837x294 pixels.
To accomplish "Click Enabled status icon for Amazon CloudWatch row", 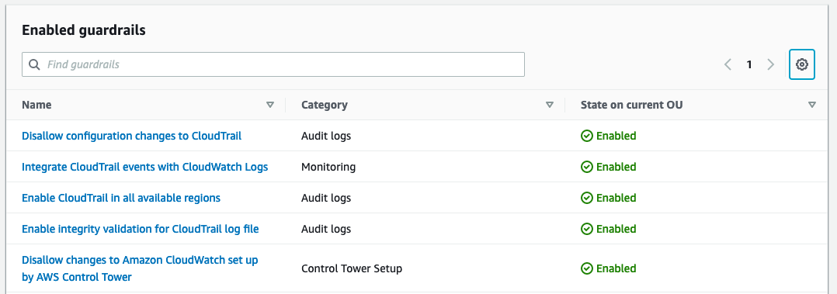I will pos(587,268).
